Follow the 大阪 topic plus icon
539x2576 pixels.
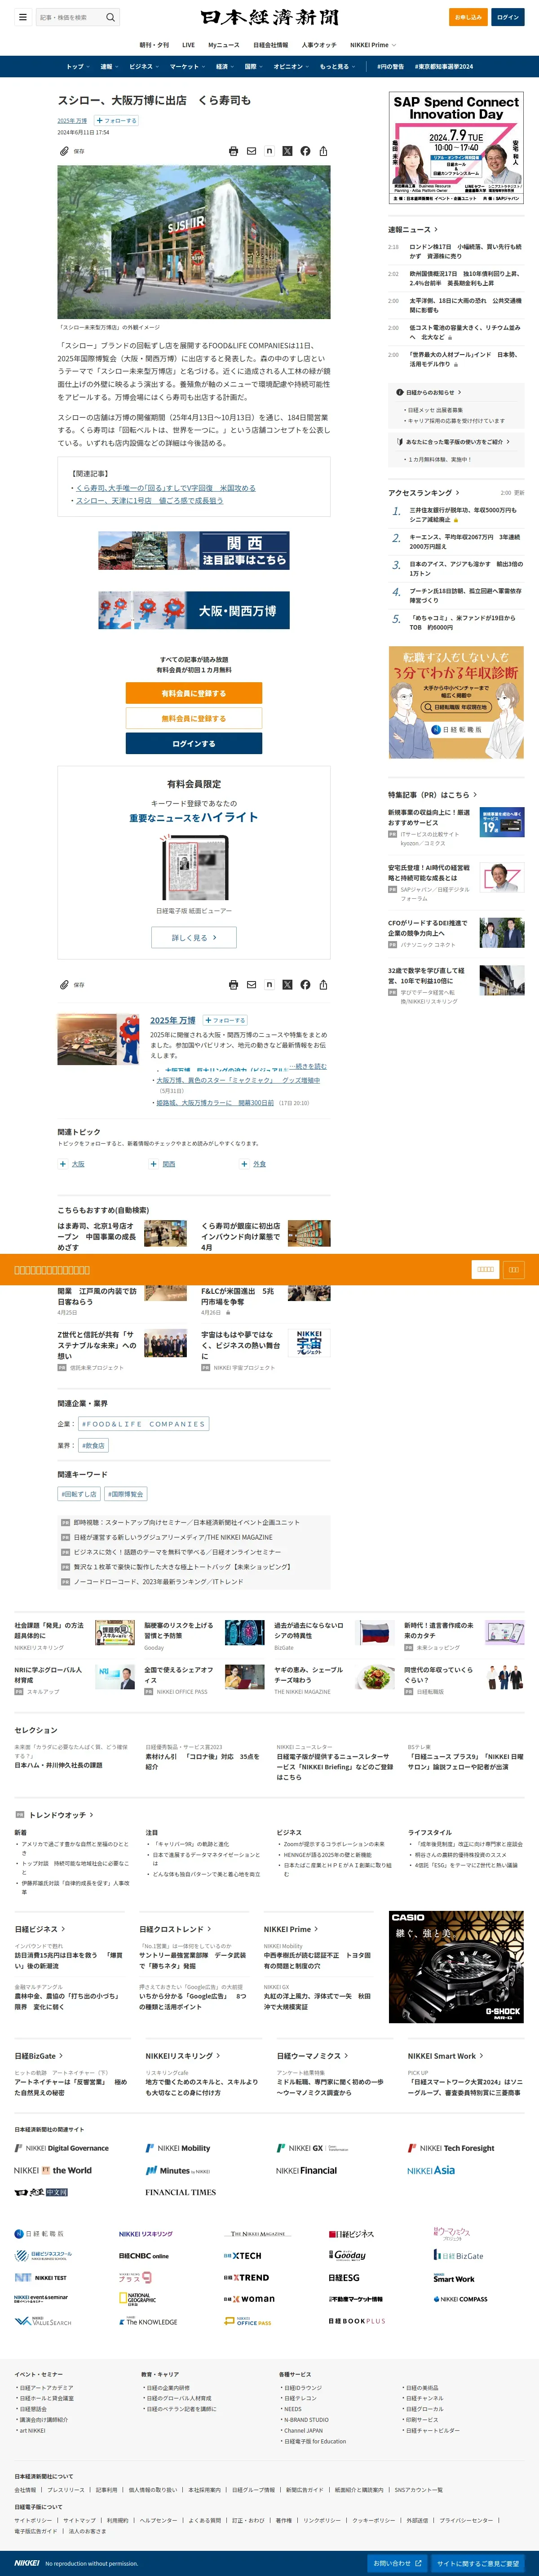[x=63, y=1164]
